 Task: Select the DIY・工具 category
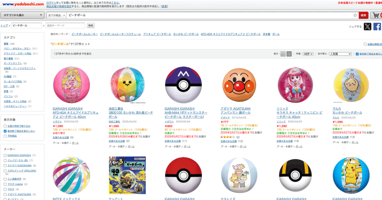[9, 87]
